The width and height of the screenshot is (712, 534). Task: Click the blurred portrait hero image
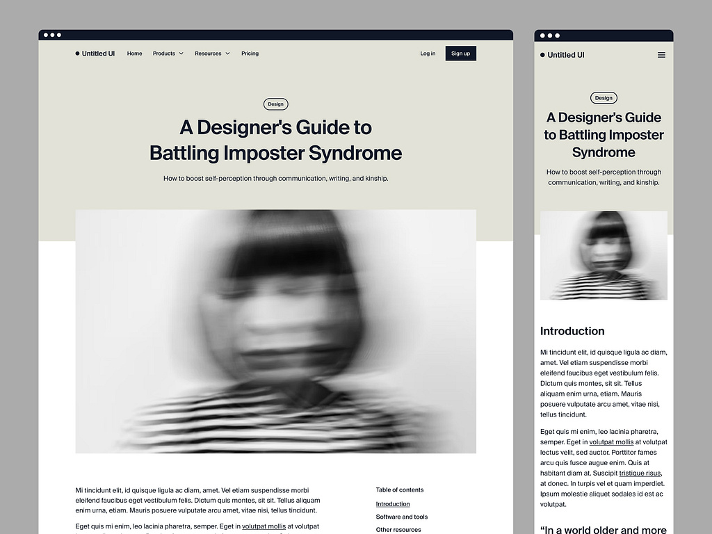click(275, 331)
